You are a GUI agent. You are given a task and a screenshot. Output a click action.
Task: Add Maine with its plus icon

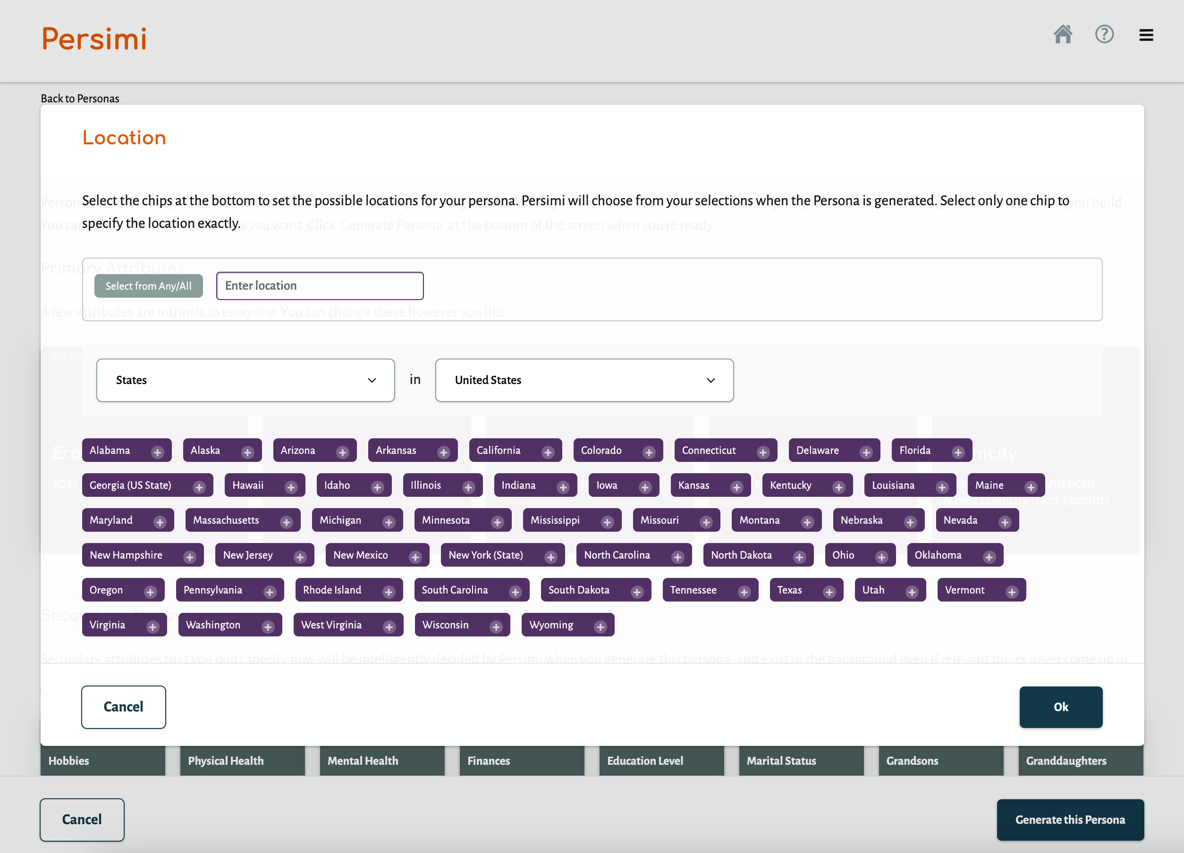point(1031,487)
